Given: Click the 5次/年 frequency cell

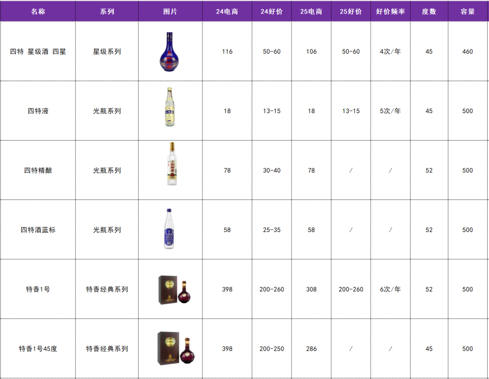Looking at the screenshot, I should point(390,111).
